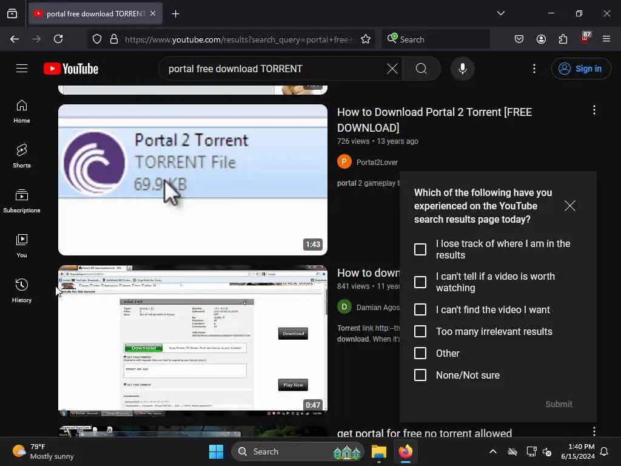
Task: Open the extension with badge 87
Action: pyautogui.click(x=585, y=38)
